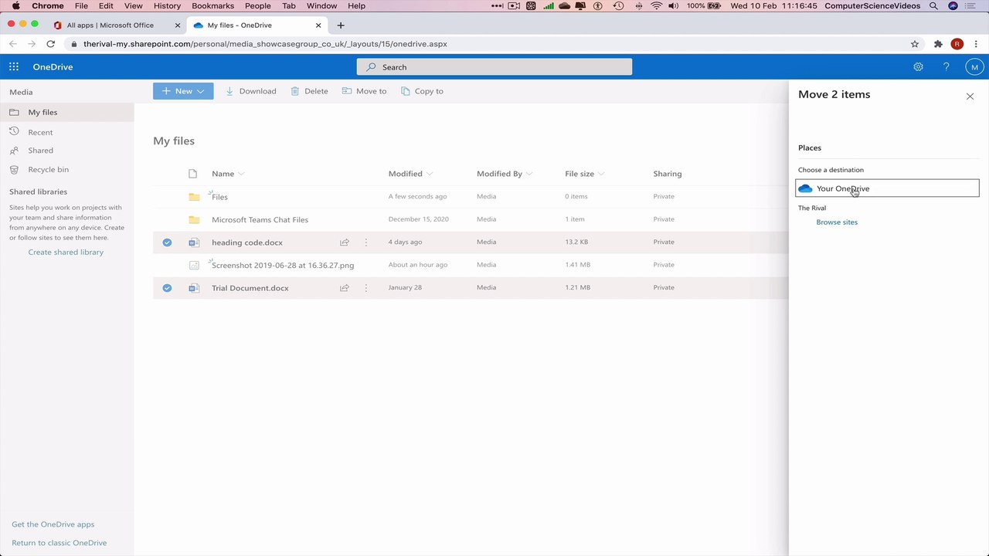The width and height of the screenshot is (989, 556).
Task: Open Chrome extensions puzzle icon
Action: pyautogui.click(x=938, y=44)
